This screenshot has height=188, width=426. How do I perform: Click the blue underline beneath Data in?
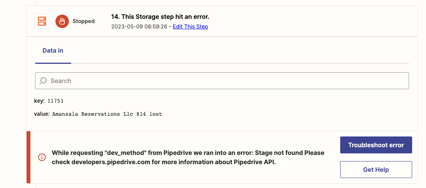(53, 63)
